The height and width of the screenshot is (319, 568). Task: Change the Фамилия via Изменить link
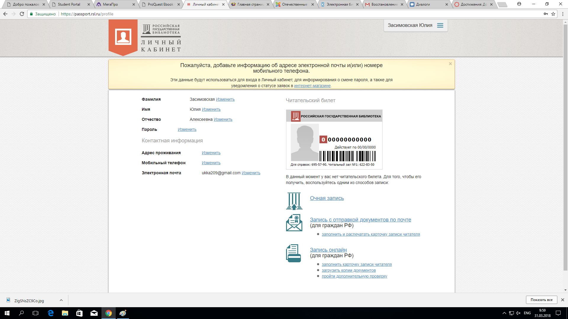tap(225, 100)
